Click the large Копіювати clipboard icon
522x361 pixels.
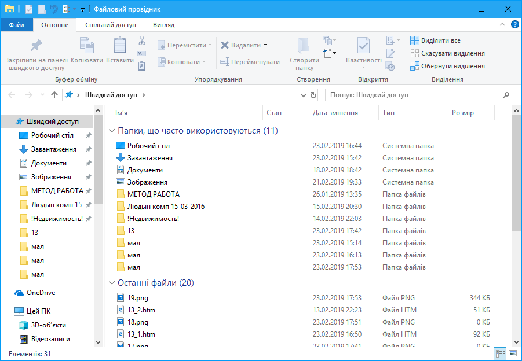[87, 46]
